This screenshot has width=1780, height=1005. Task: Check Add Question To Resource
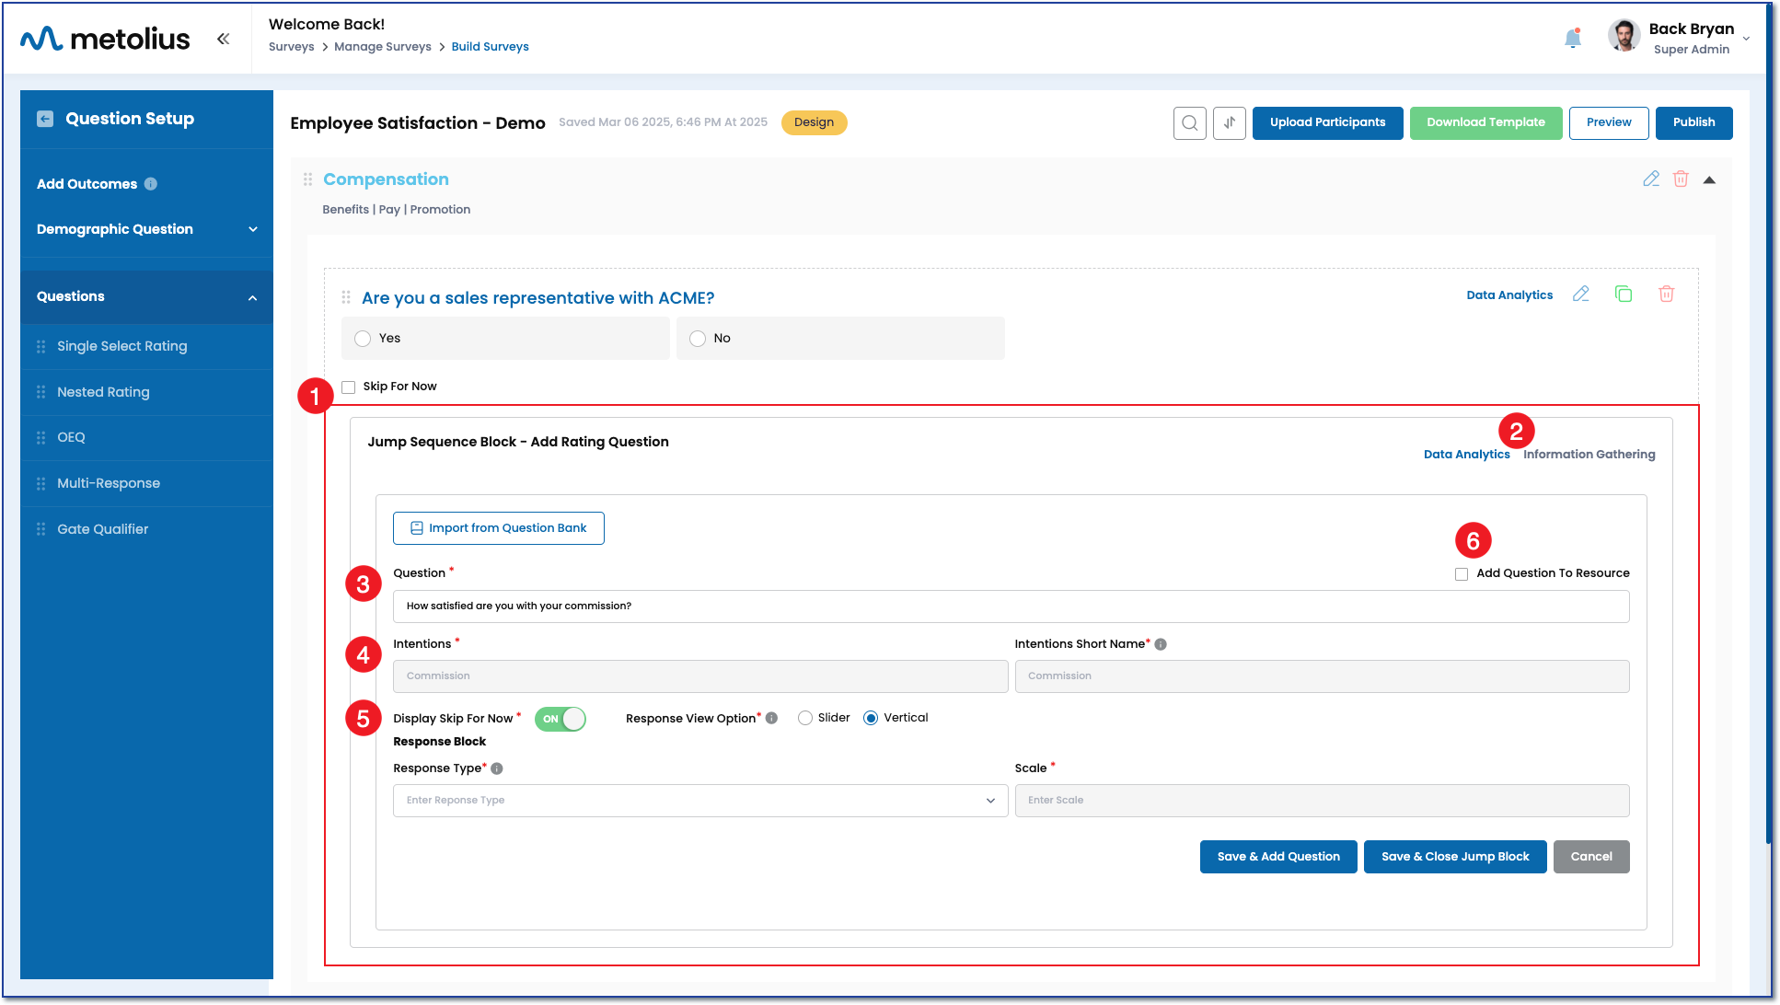coord(1462,573)
